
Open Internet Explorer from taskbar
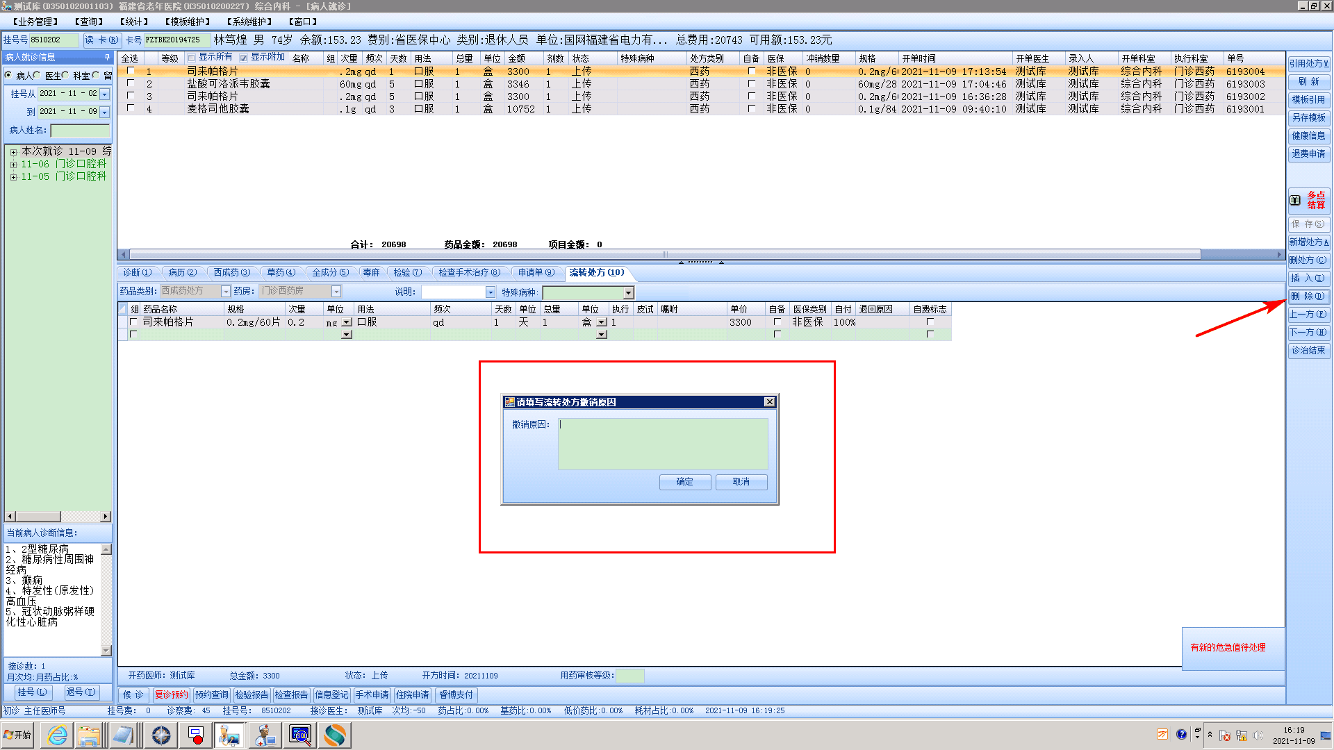(57, 735)
